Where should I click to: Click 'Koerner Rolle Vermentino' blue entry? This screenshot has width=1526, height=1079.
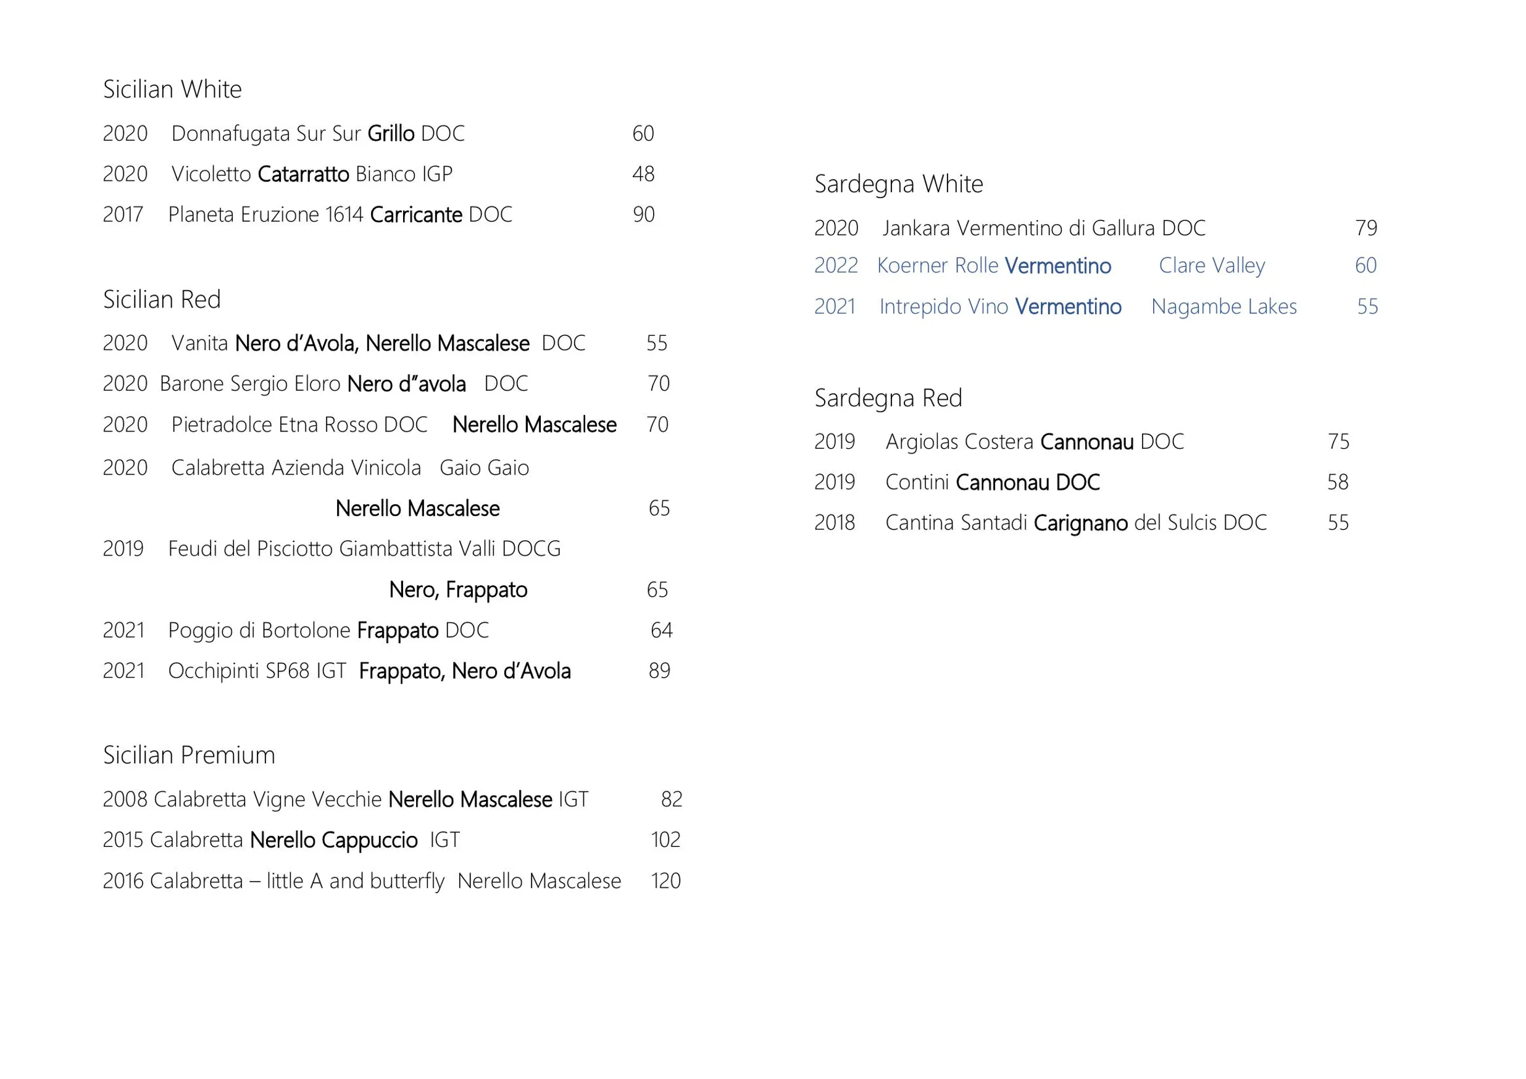point(994,266)
